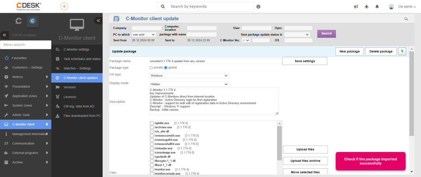Switch to the grey C CDESK mode icon
421x177 pixels.
(x=19, y=21)
